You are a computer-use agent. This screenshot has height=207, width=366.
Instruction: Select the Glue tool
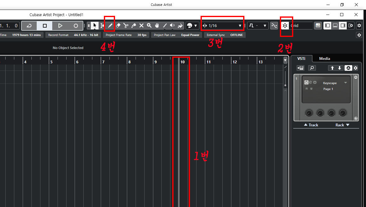(133, 26)
